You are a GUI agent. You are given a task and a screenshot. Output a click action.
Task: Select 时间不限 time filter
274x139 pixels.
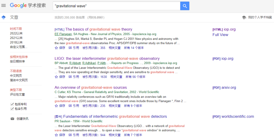(16, 29)
